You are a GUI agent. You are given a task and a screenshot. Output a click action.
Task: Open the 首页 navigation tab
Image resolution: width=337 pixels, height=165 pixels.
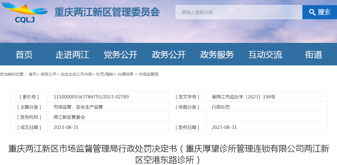24,54
